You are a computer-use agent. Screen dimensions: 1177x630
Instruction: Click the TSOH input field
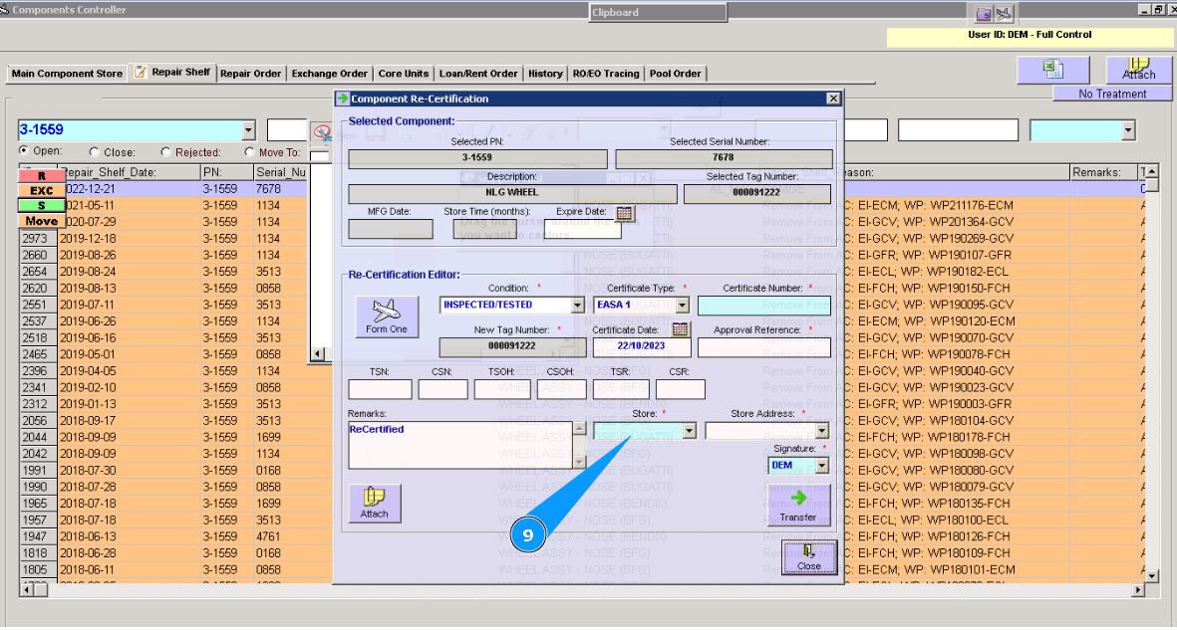tap(503, 389)
